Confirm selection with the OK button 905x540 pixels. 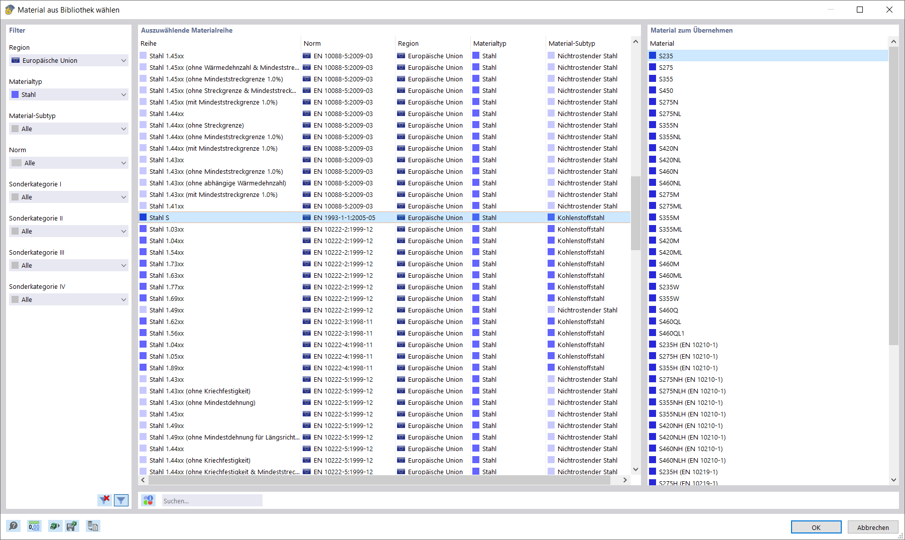pos(816,527)
